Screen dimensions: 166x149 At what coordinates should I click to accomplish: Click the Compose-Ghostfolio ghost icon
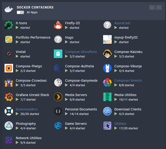[58, 54]
